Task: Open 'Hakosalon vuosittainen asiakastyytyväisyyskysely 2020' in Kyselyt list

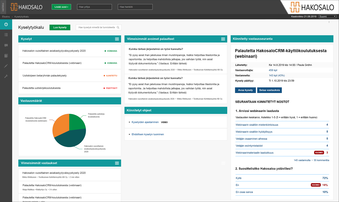Action: pyautogui.click(x=70, y=51)
